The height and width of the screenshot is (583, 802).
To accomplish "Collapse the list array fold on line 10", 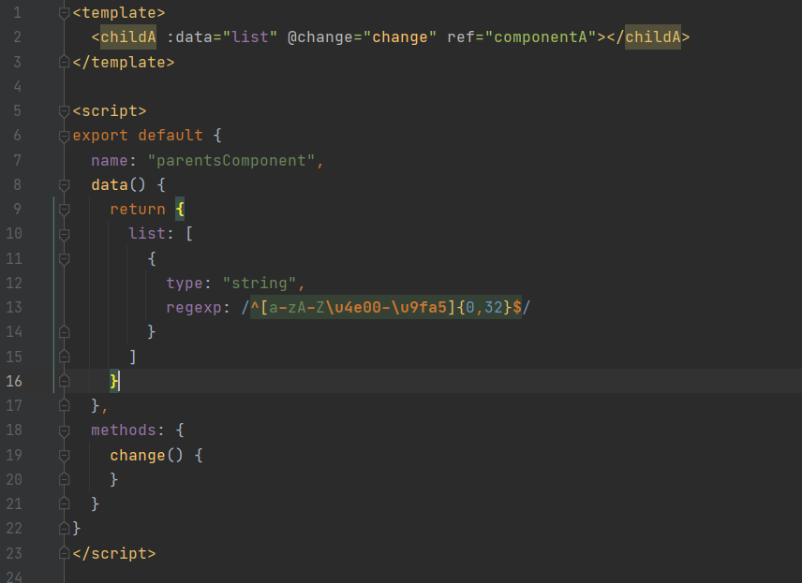I will (x=64, y=234).
